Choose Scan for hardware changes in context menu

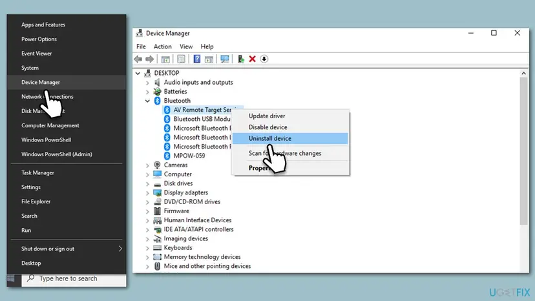[290, 153]
